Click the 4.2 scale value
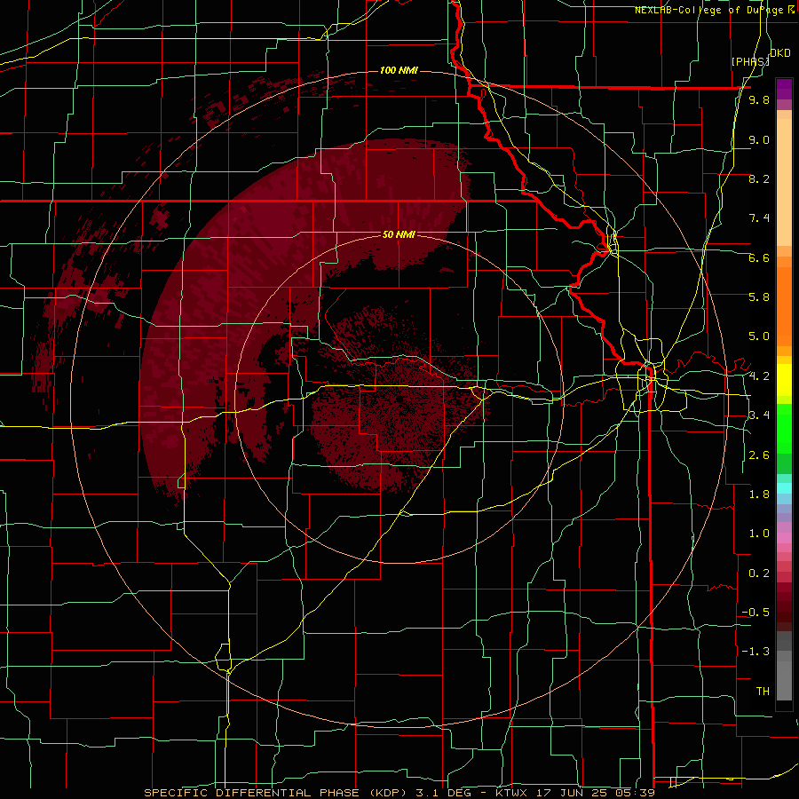 (759, 376)
